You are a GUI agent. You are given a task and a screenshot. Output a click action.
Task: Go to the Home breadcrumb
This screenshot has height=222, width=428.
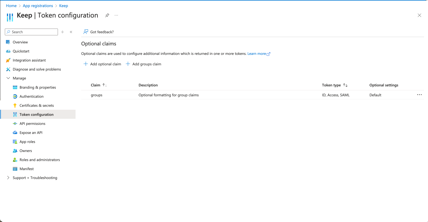click(11, 6)
